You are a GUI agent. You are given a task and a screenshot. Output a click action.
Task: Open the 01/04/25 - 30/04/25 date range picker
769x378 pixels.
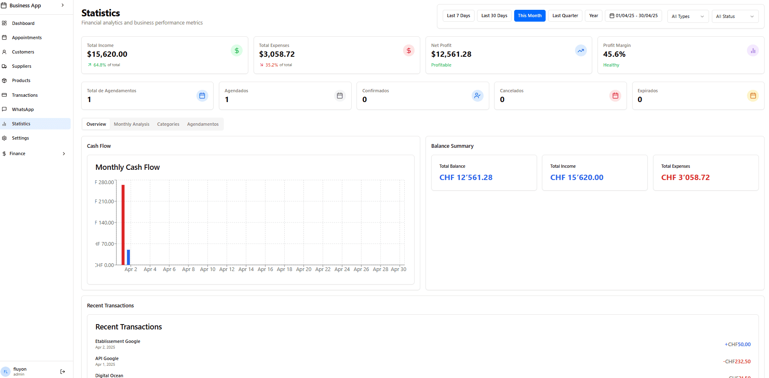(x=633, y=16)
